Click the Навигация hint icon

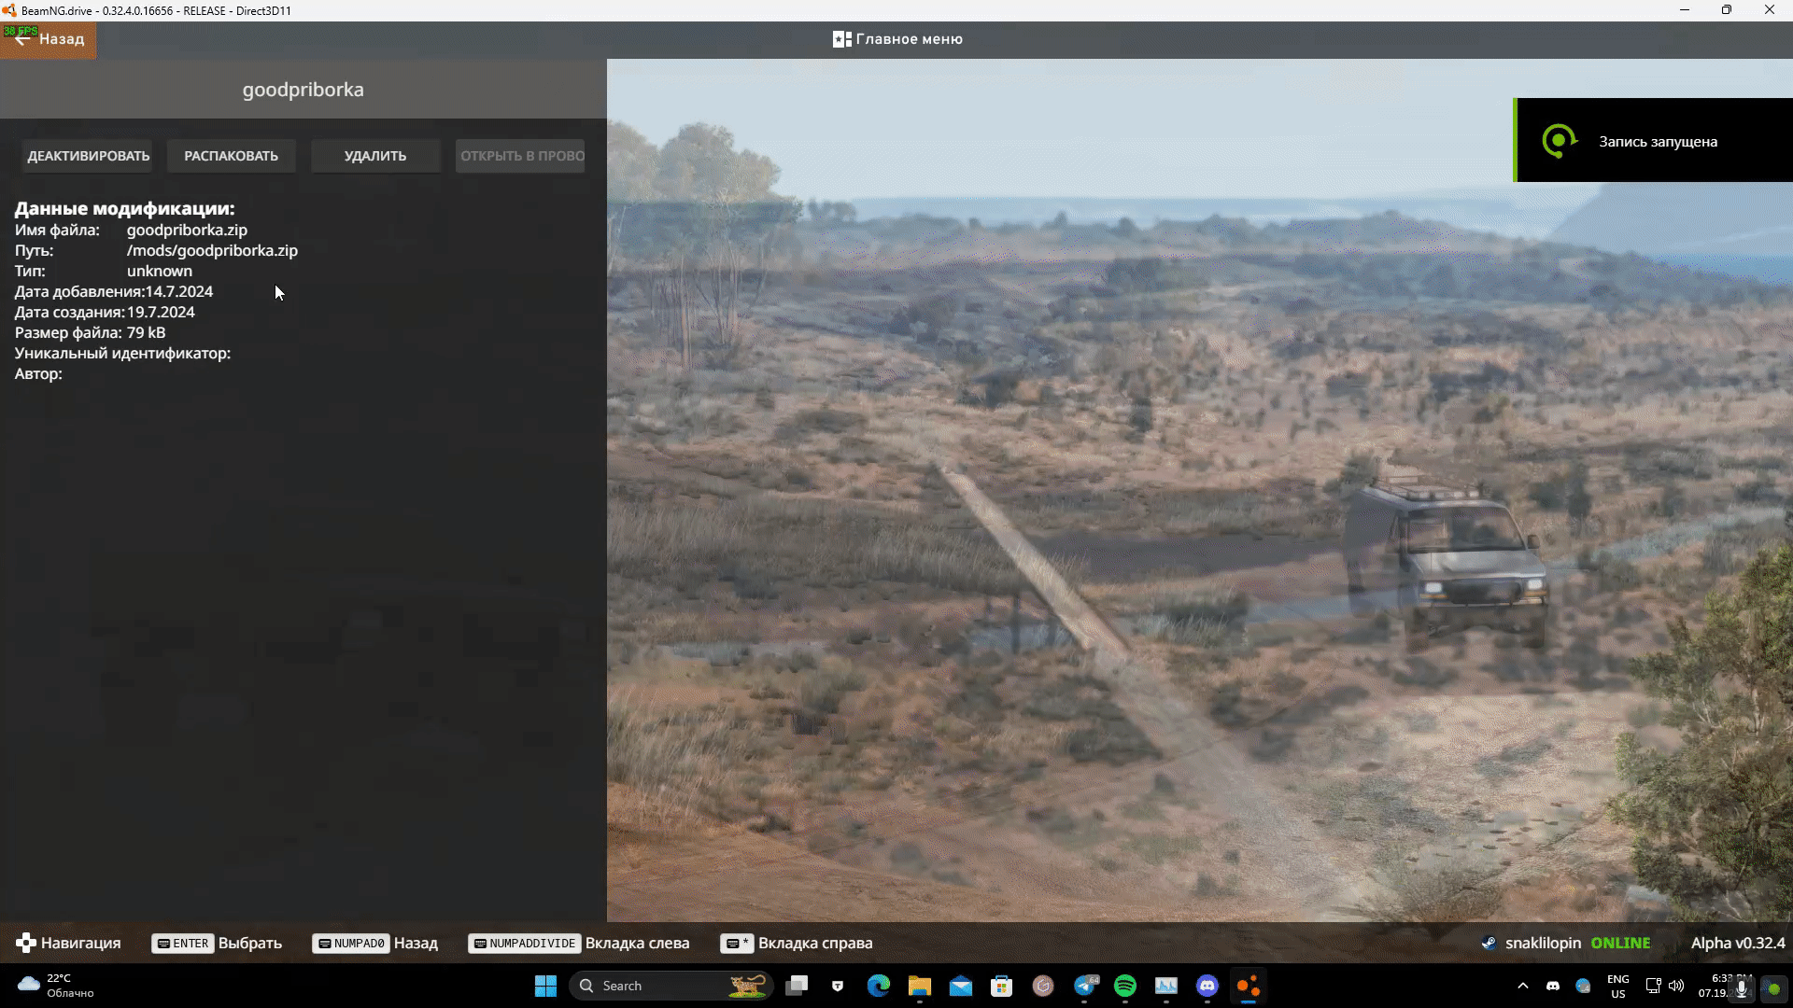tap(26, 943)
